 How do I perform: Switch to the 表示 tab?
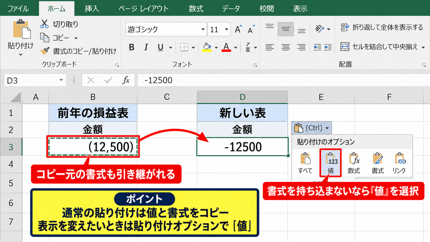300,8
